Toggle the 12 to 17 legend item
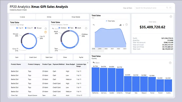Viewport: 182px width, 102px height. click(x=29, y=28)
